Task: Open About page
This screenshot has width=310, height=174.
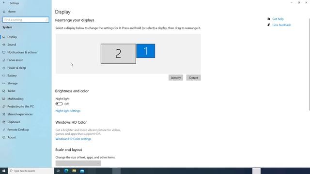Action: 12,137
